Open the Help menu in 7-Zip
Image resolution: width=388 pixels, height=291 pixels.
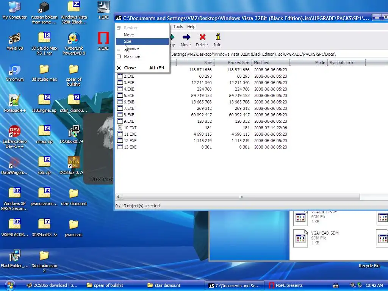(x=191, y=27)
